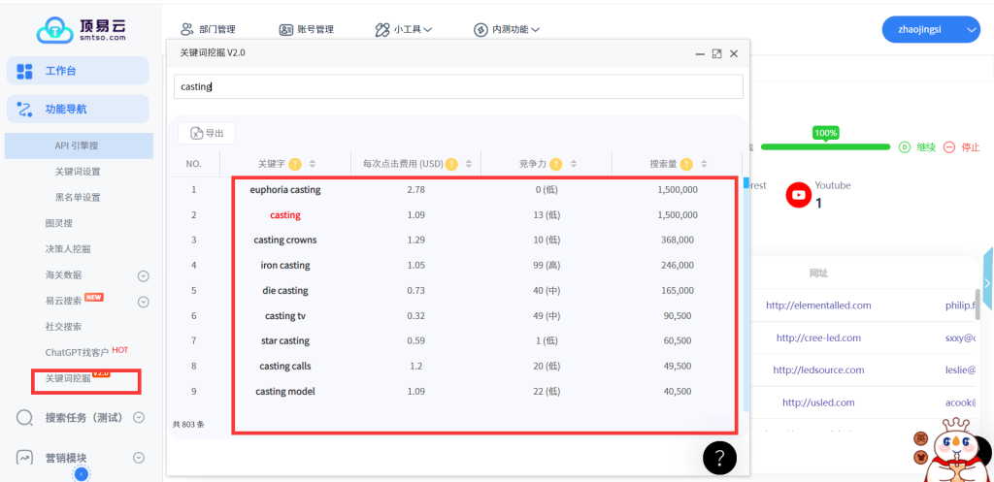Click the 导出 export button
The width and height of the screenshot is (994, 482).
click(x=206, y=134)
